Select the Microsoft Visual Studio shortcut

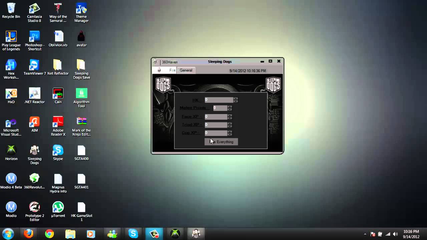coord(11,126)
